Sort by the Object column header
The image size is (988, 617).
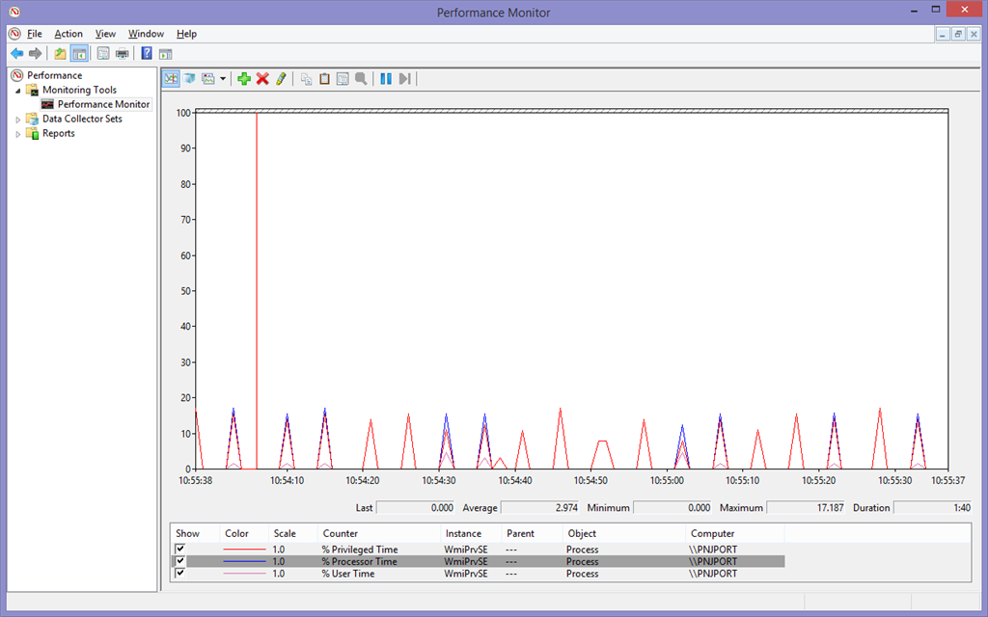click(x=624, y=533)
